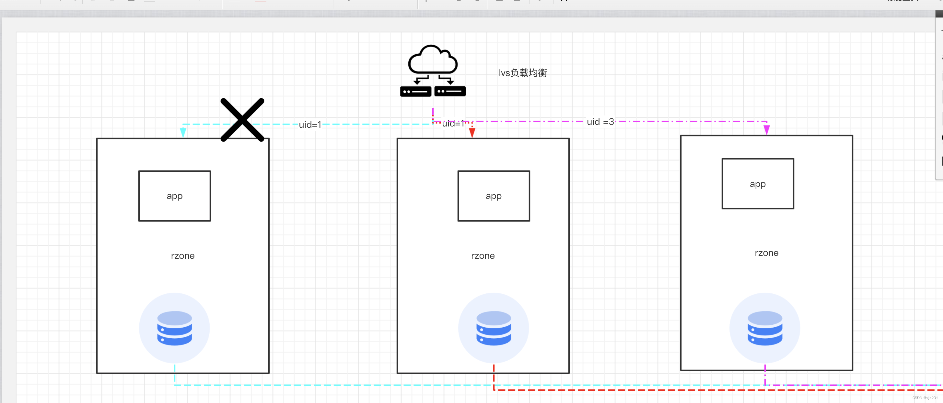Click the red arrowhead above middle rzone
The width and height of the screenshot is (943, 403).
[x=472, y=133]
